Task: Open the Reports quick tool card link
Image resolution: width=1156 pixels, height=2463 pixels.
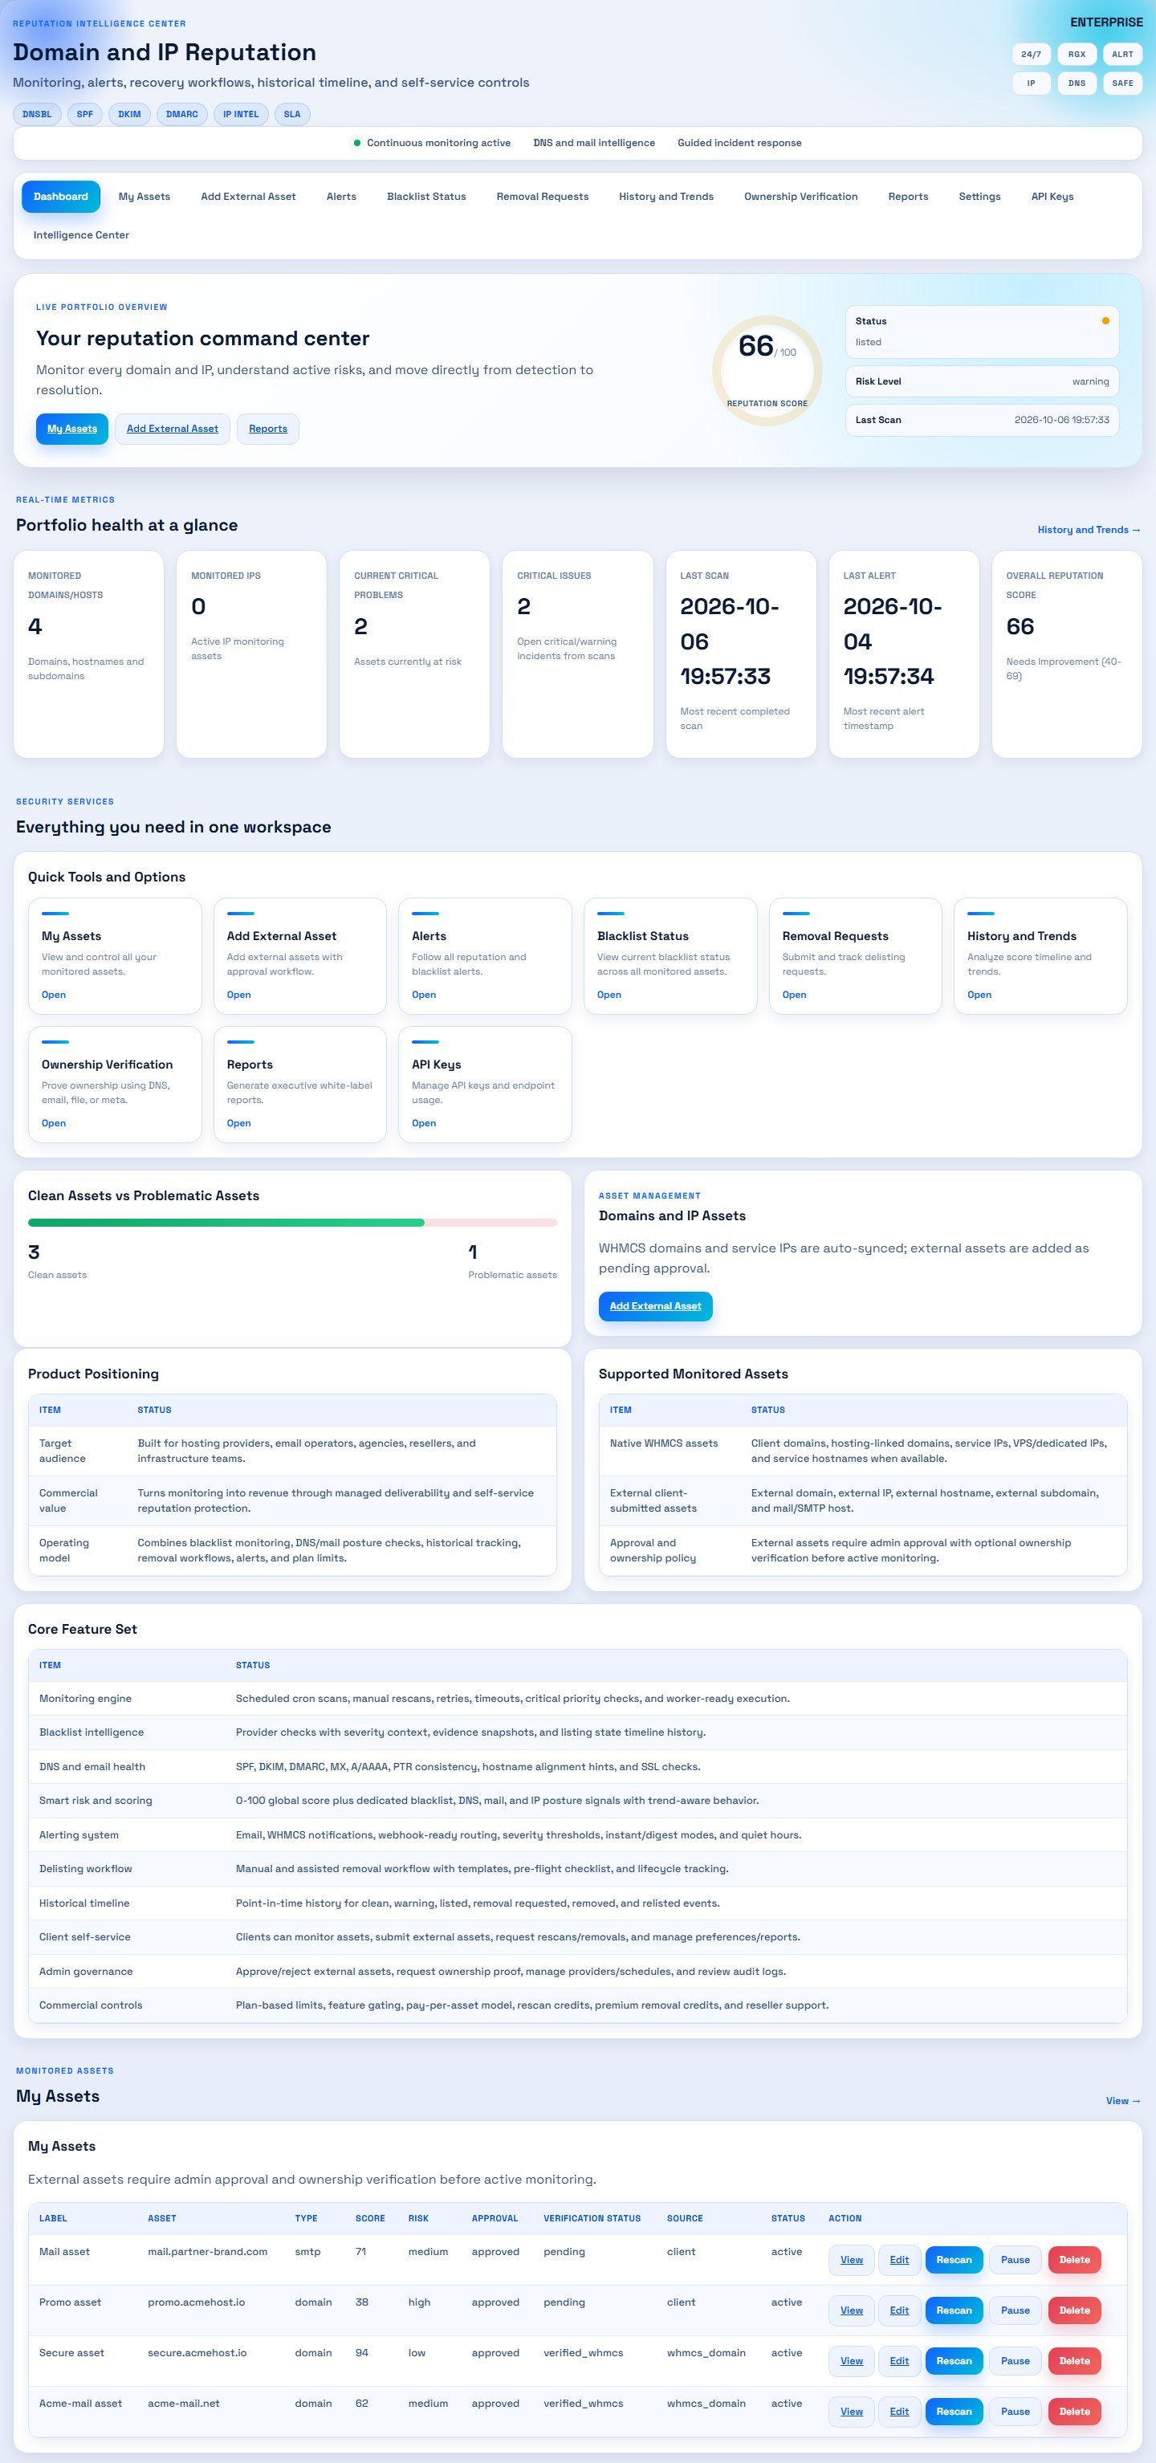Action: 238,1123
